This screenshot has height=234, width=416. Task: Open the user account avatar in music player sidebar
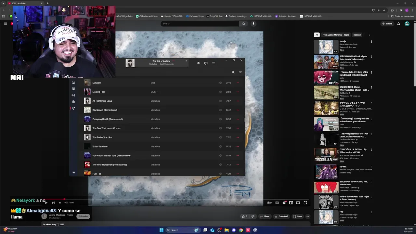point(73,172)
